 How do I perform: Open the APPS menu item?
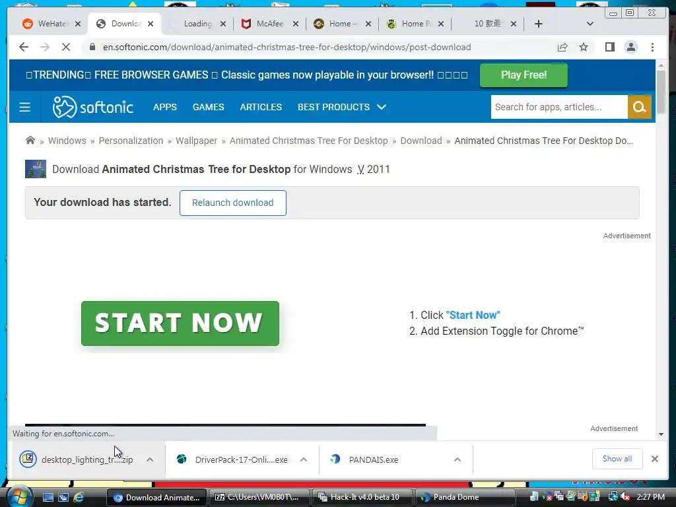click(164, 107)
